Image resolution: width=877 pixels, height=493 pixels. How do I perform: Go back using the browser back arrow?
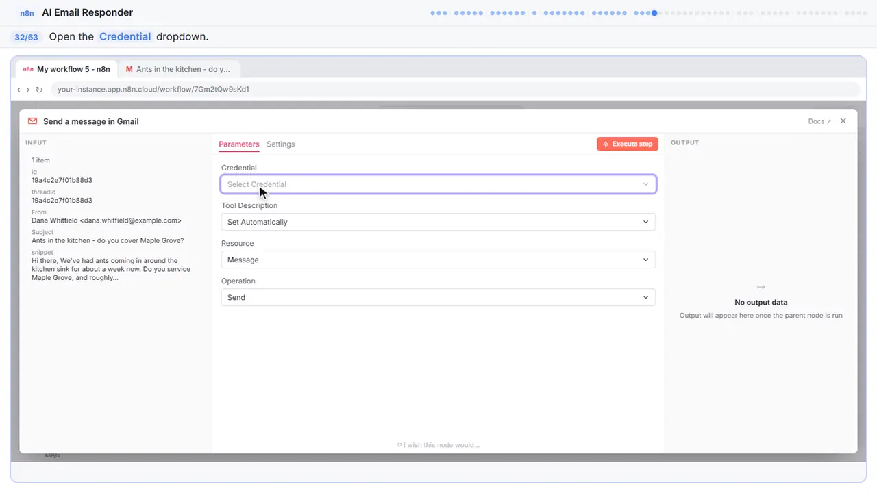pyautogui.click(x=18, y=90)
